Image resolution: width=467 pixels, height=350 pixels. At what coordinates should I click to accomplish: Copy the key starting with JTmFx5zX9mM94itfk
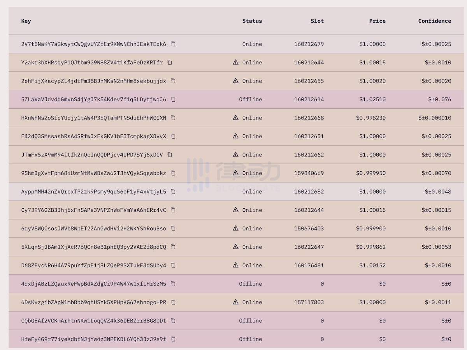pyautogui.click(x=170, y=155)
